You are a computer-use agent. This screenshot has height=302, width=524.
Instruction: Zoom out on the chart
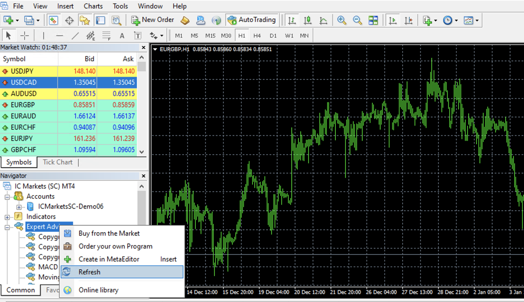point(357,20)
